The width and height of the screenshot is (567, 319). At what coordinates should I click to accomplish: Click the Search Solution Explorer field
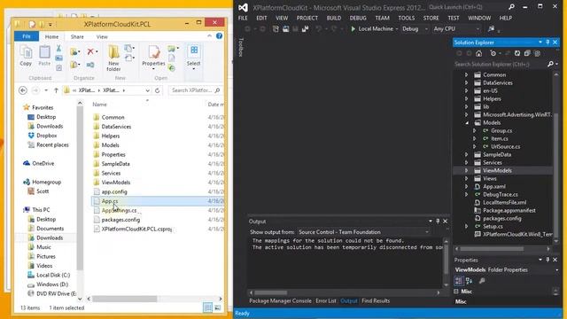(x=501, y=64)
